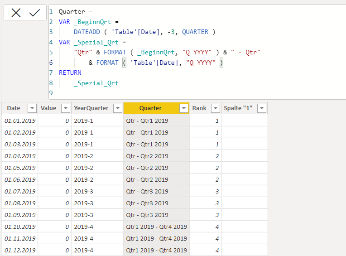346x256 pixels.
Task: Click YearQuarter cell 2019-1 in the 01.01.2019 row
Action: [97, 121]
